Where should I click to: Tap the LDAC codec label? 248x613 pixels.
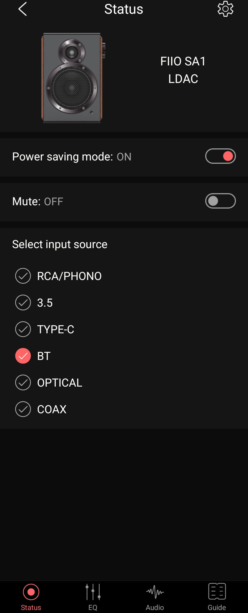coord(183,79)
